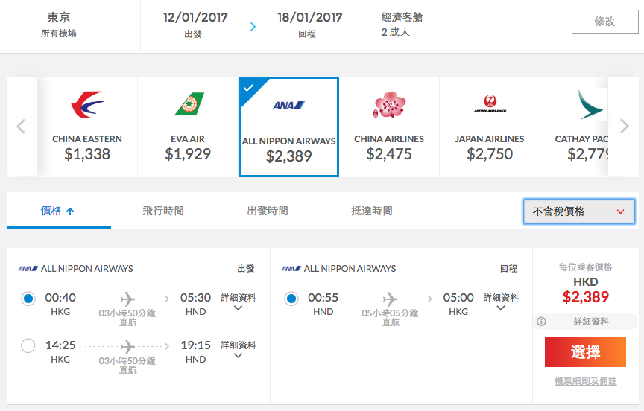The width and height of the screenshot is (644, 411).
Task: Click the China Eastern airline logo
Action: (x=87, y=104)
